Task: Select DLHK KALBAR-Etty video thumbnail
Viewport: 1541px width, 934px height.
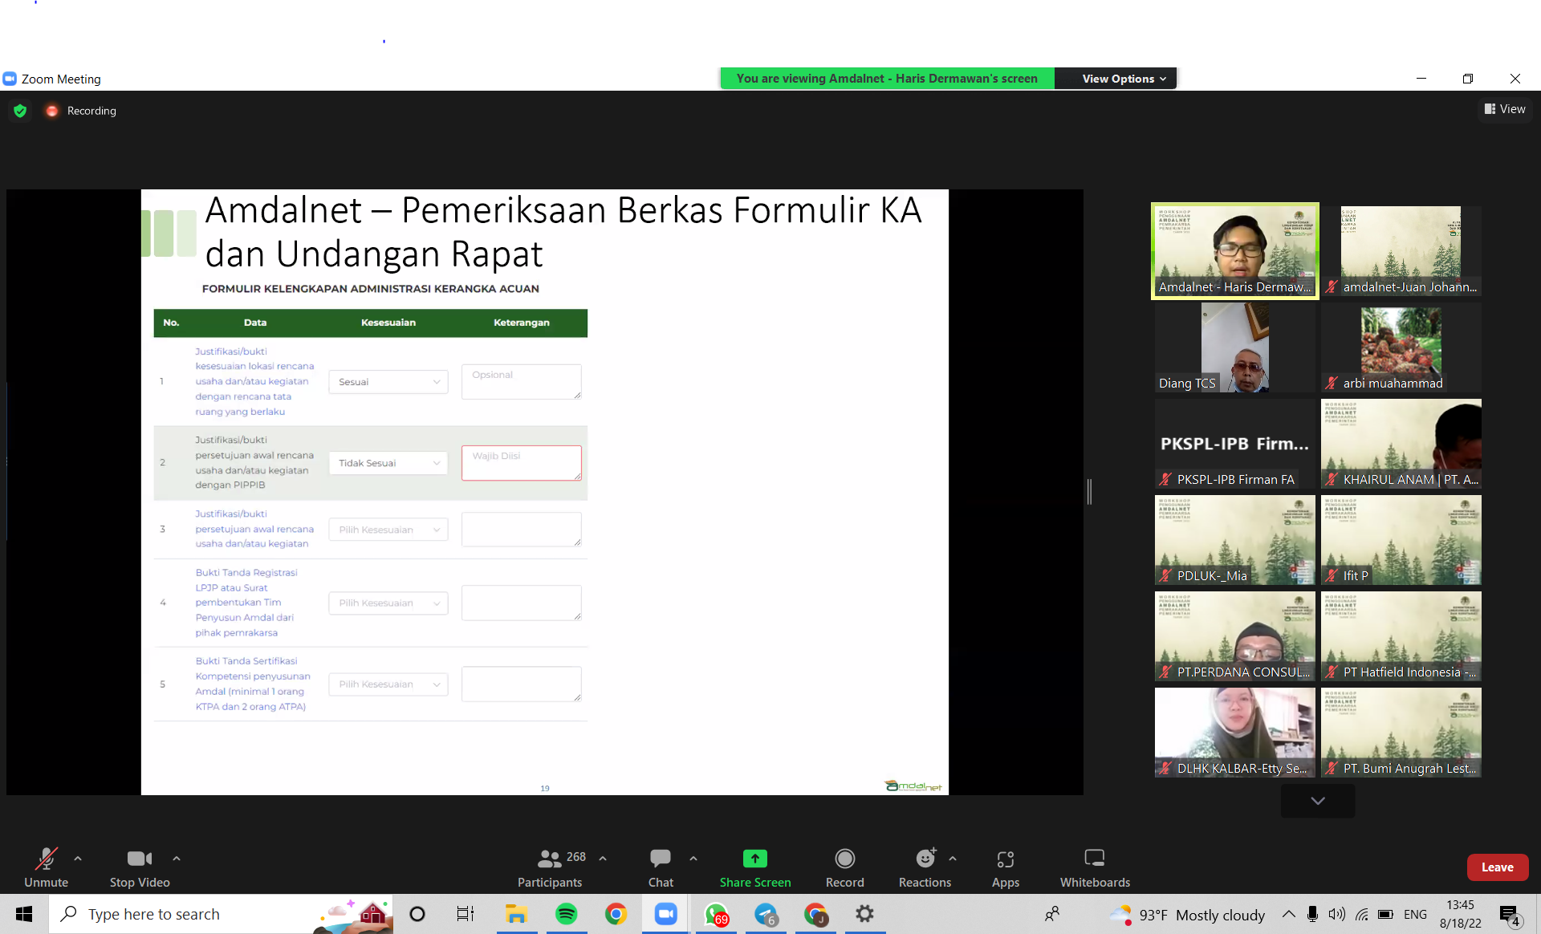Action: click(1234, 732)
